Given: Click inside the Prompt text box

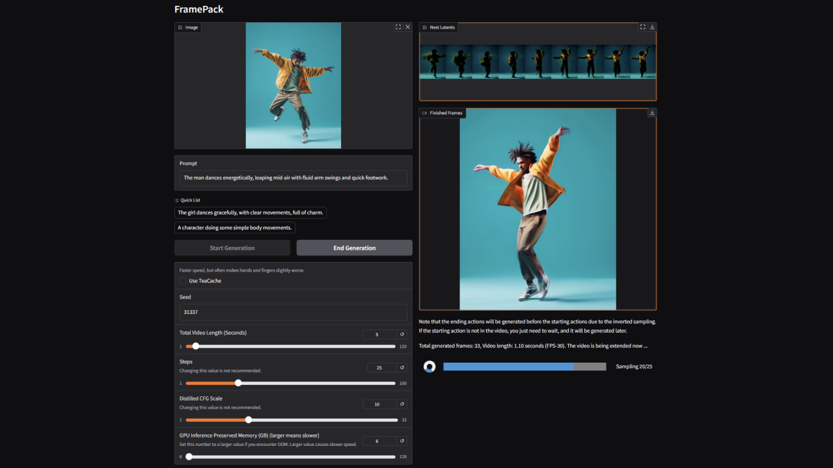Looking at the screenshot, I should tap(293, 177).
